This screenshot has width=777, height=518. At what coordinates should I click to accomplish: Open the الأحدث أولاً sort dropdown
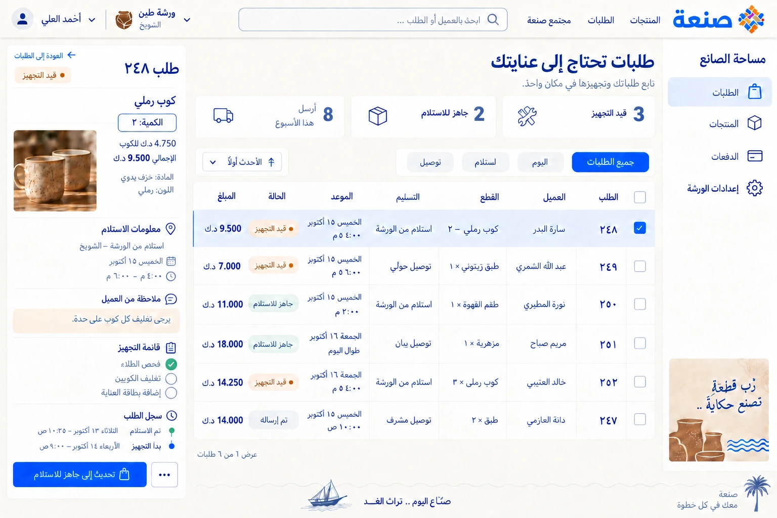pyautogui.click(x=242, y=162)
